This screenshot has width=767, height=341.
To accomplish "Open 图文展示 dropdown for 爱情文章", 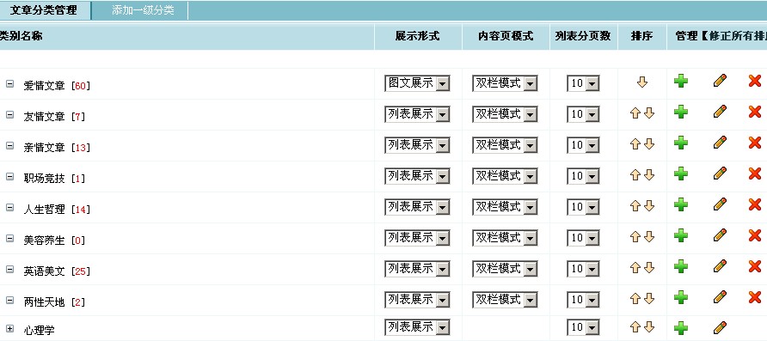I will [x=417, y=83].
